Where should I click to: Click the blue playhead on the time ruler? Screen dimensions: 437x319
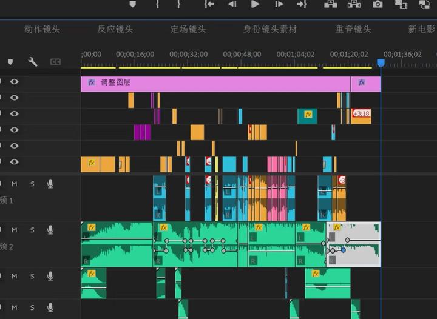pos(381,62)
